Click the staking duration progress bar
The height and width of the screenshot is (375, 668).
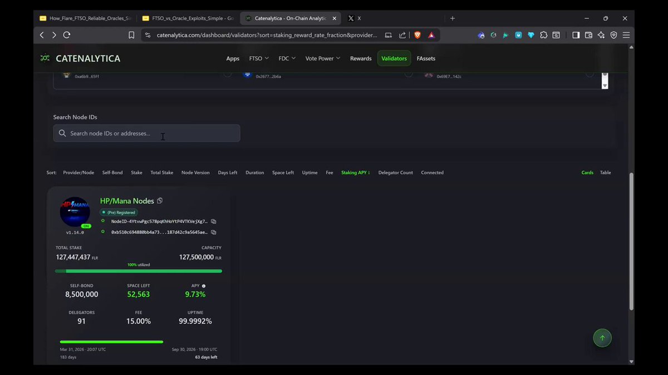[x=111, y=342]
